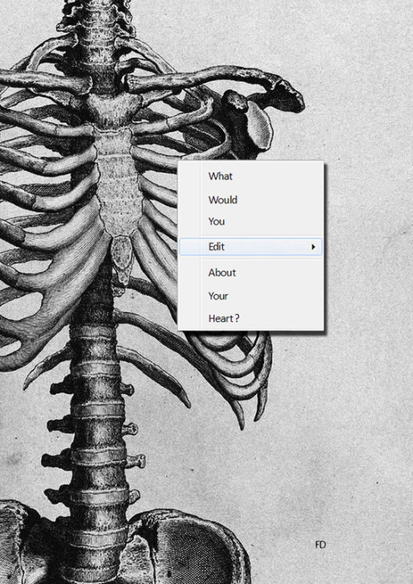Viewport: 413px width, 584px height.
Task: Click the "You" menu item
Action: 250,221
